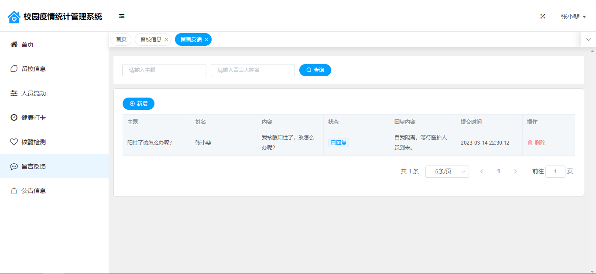Screen dimensions: 596x274
Task: Toggle the sidebar collapse hamburger icon
Action: click(x=122, y=17)
